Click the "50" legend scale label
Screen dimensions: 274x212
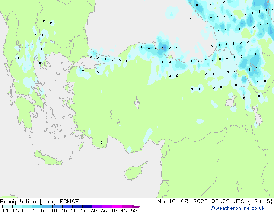[x=134, y=210]
